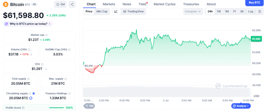Open the Yield tab
267x111 pixels.
[143, 4]
